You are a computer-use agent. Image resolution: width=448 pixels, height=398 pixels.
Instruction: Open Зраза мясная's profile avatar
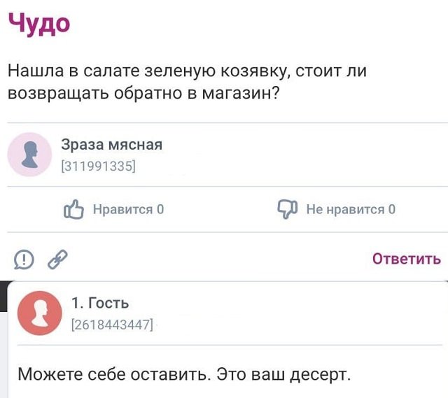30,154
